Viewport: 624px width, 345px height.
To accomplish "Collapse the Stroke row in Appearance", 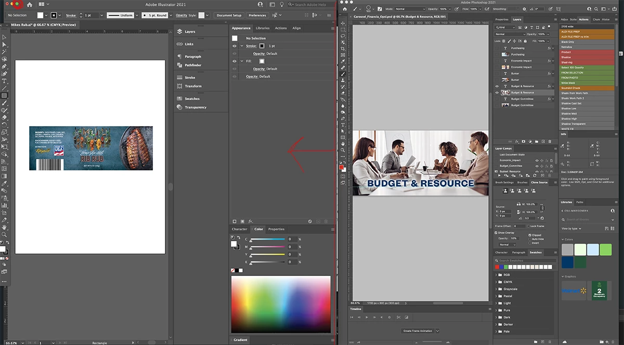I will tap(242, 46).
